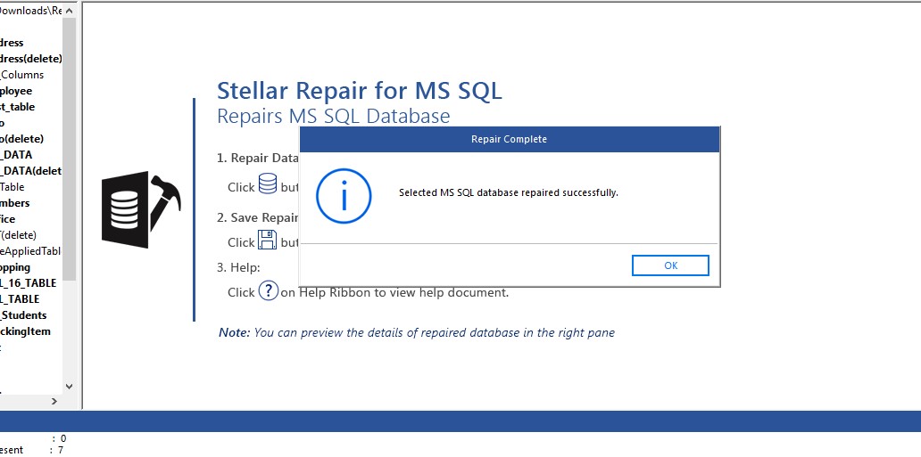Select the 'o(delete)' tree row

21,139
